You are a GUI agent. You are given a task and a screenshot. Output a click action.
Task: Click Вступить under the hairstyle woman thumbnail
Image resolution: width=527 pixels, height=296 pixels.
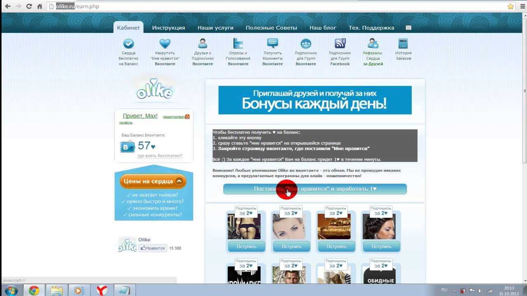click(382, 246)
